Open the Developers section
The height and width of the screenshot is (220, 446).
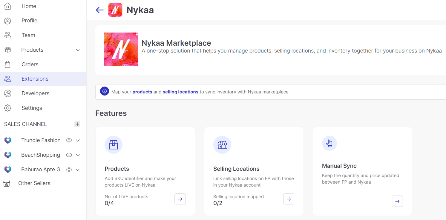pos(35,93)
